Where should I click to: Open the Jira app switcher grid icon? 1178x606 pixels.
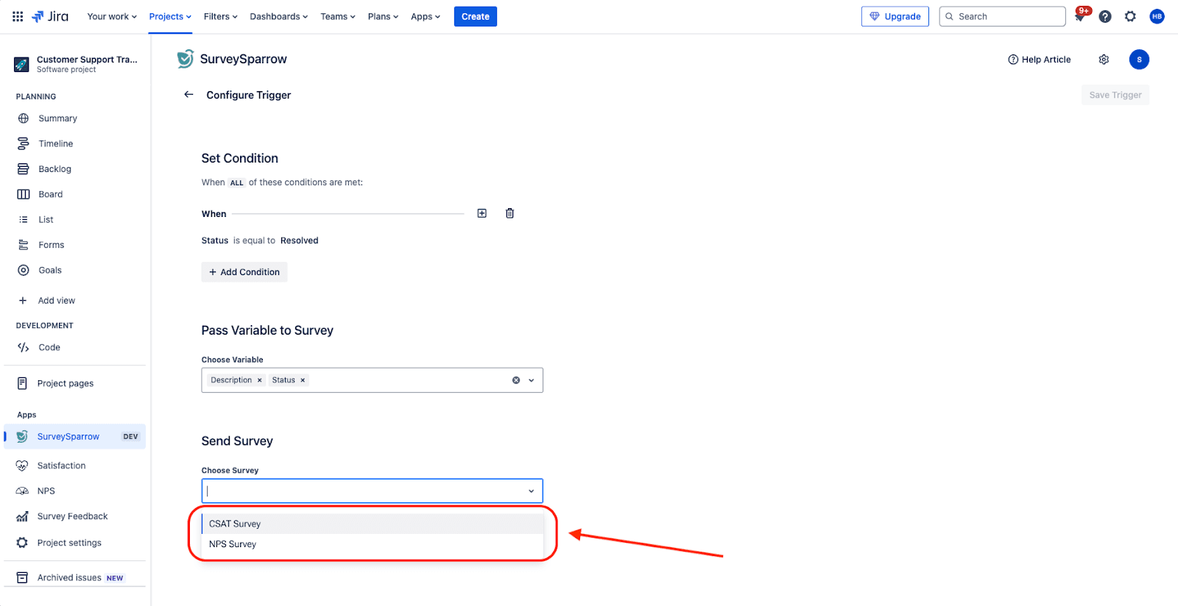pos(18,16)
